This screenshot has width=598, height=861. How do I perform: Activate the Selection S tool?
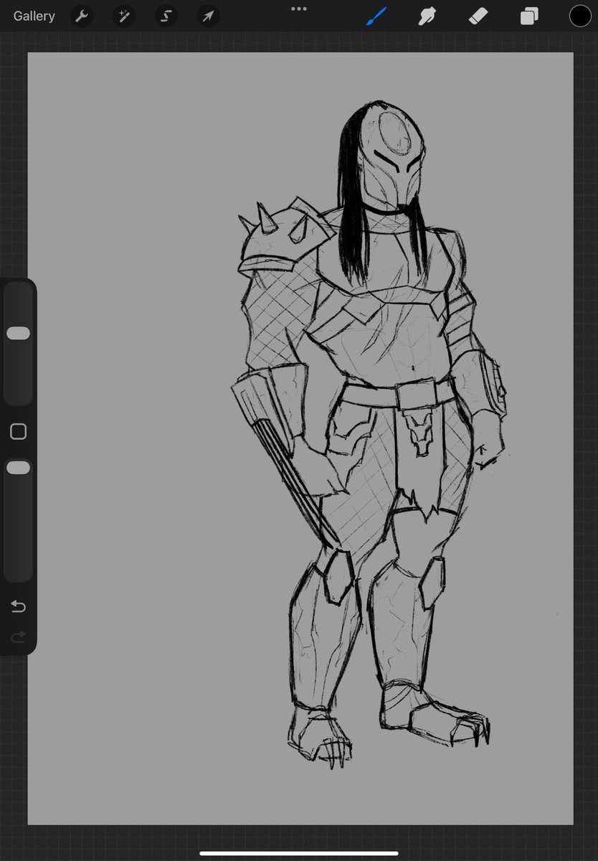(166, 16)
